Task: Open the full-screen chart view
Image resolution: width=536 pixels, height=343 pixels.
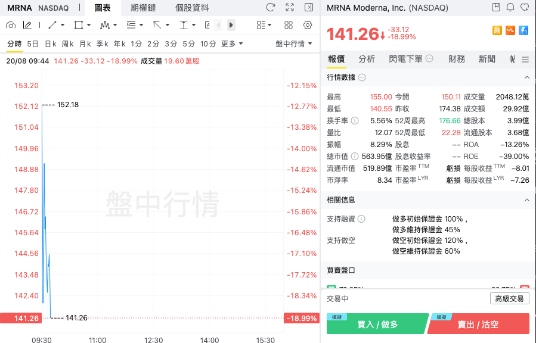Action: pyautogui.click(x=290, y=7)
